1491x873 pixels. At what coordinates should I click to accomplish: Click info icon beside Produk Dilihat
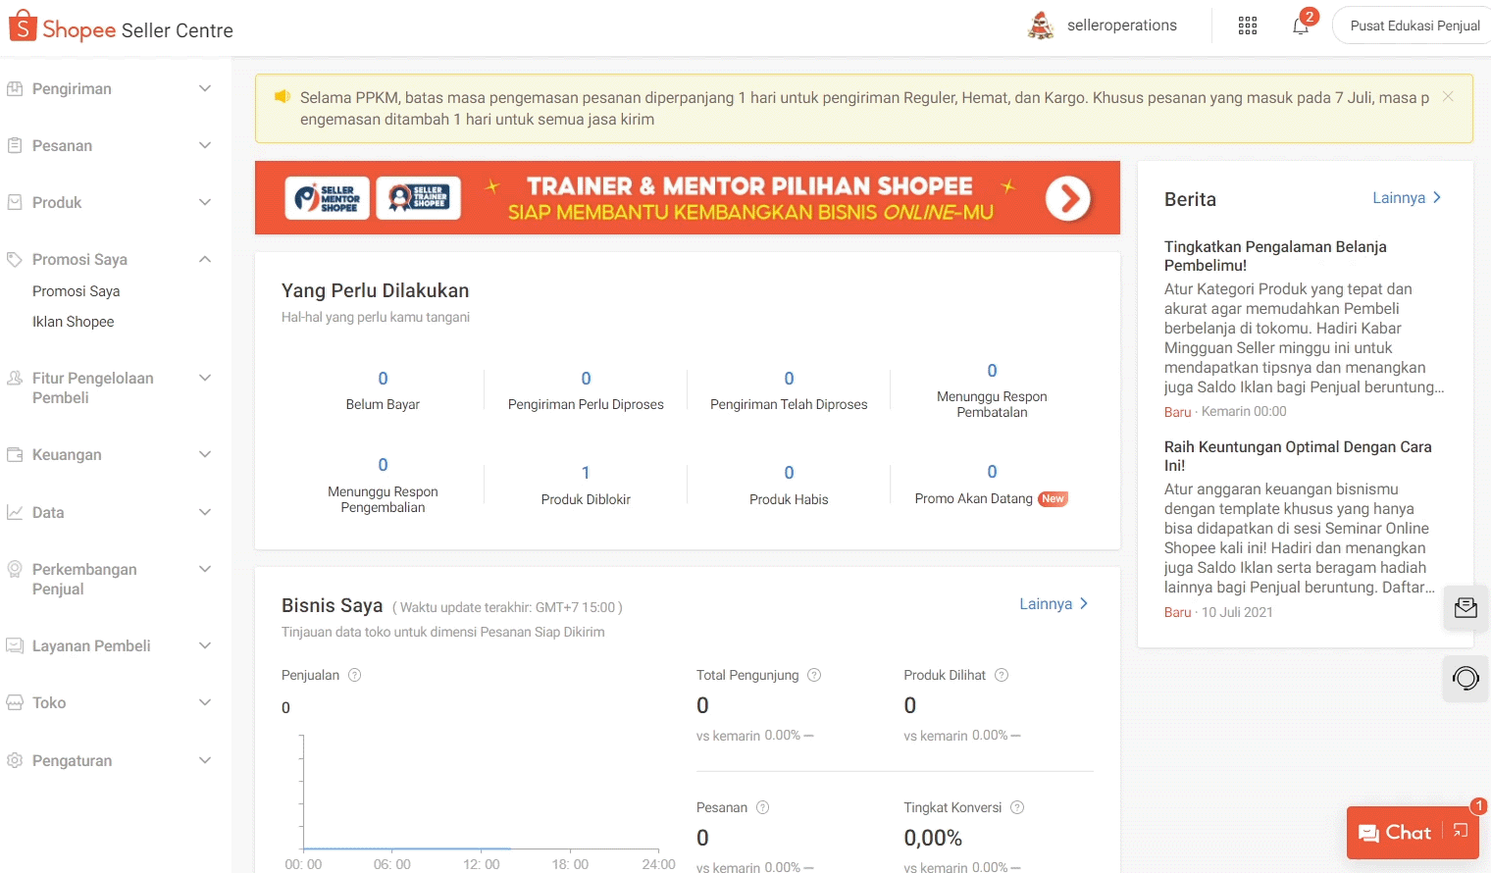(x=1002, y=675)
